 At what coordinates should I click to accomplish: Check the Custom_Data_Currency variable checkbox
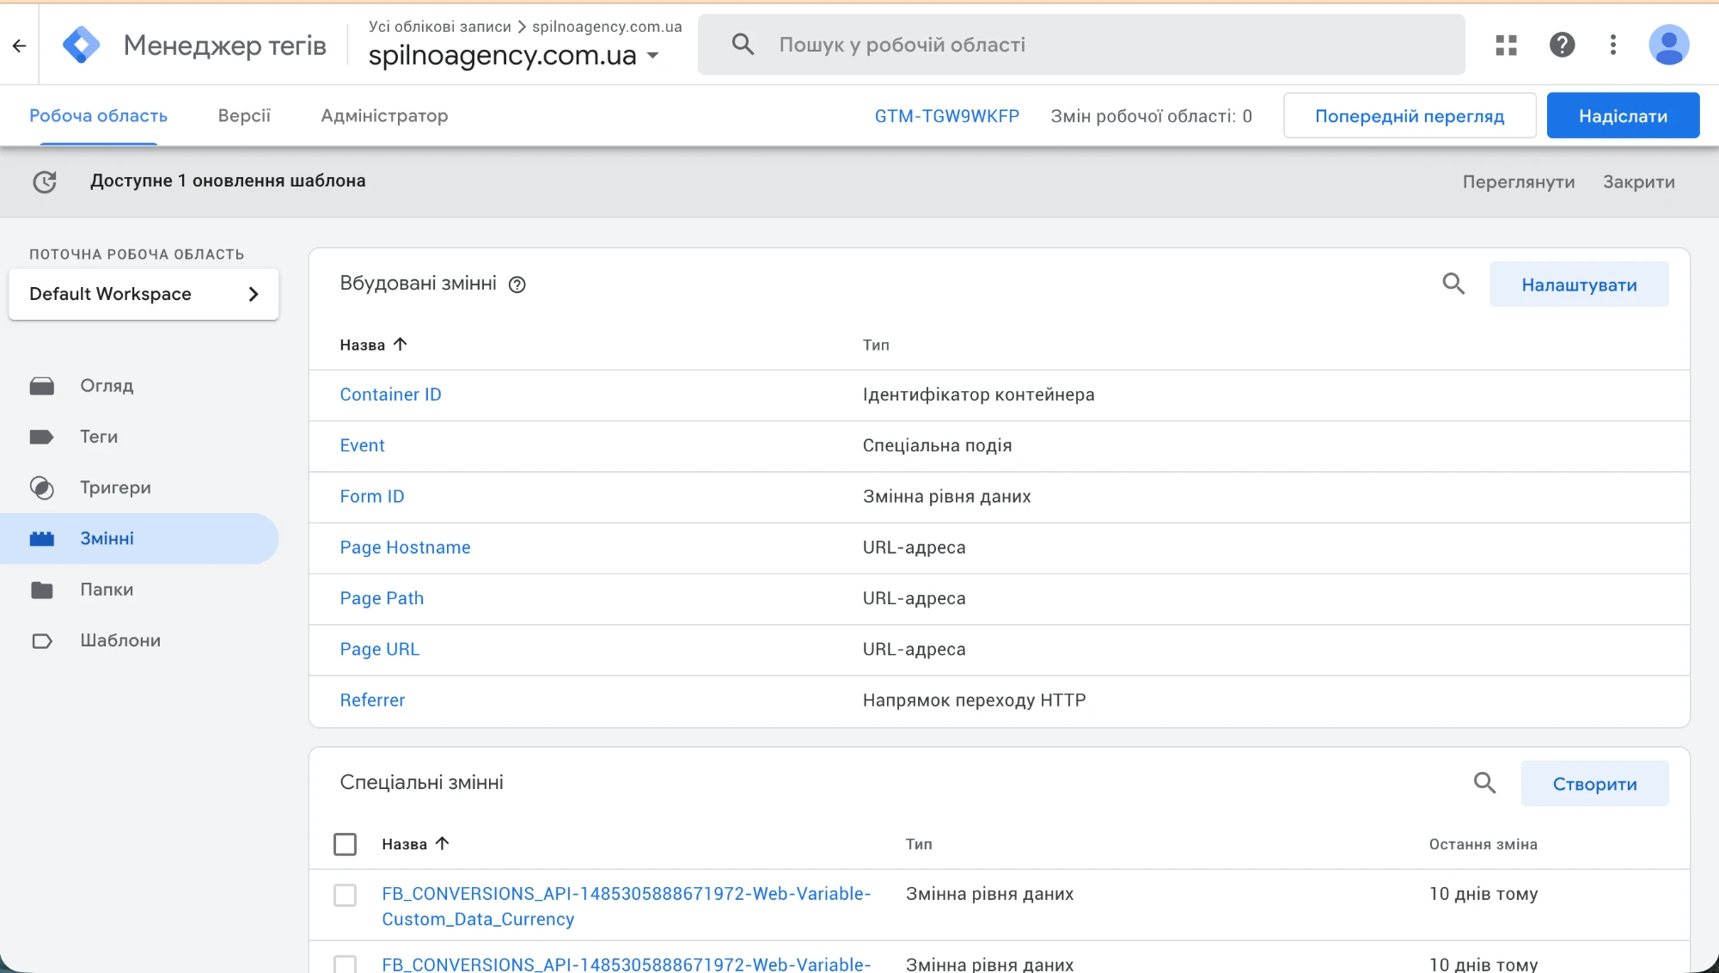coord(345,896)
